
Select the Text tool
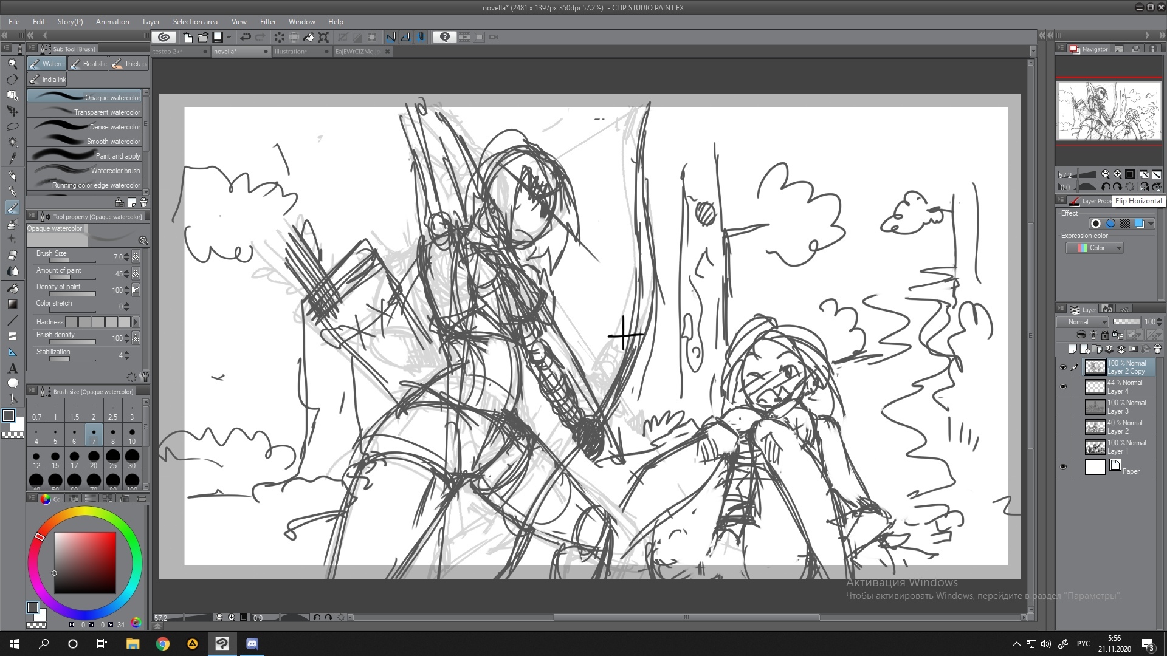point(12,368)
